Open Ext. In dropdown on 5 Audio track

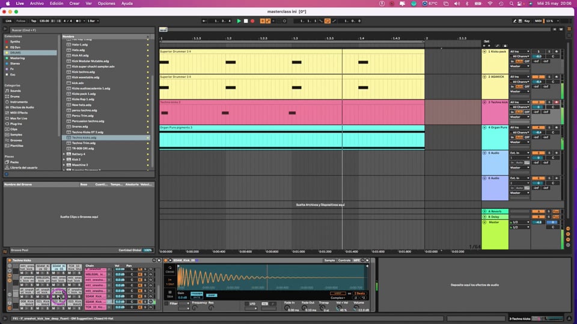[x=519, y=153]
